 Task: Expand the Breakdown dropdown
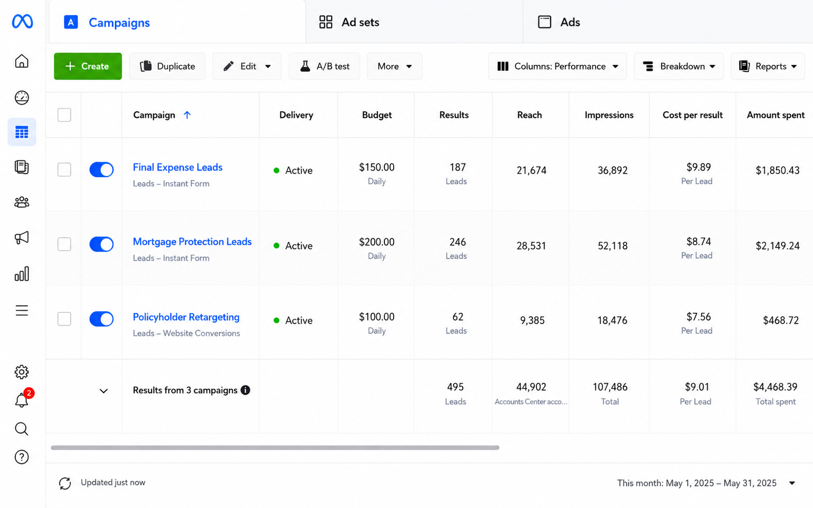(x=679, y=66)
